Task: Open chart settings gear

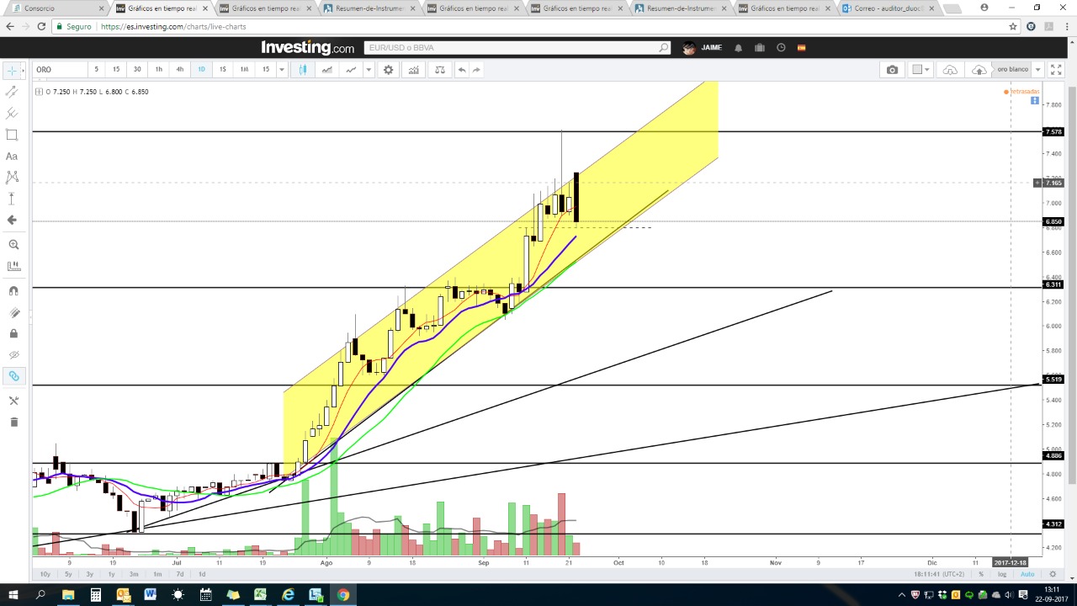Action: coord(389,70)
